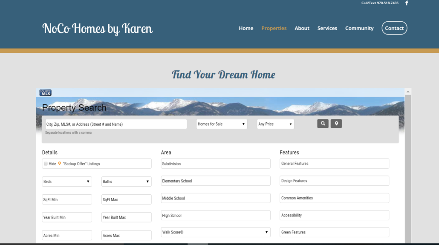Screen dimensions: 439x245
Task: Focus the Elementary School field
Action: 216,181
